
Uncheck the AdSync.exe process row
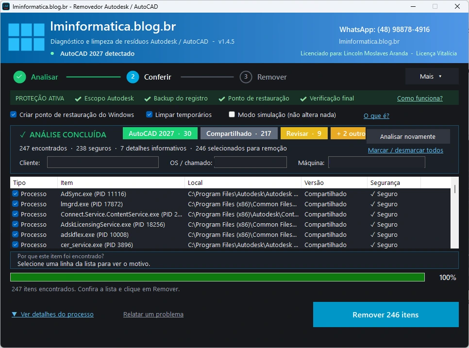pyautogui.click(x=15, y=194)
